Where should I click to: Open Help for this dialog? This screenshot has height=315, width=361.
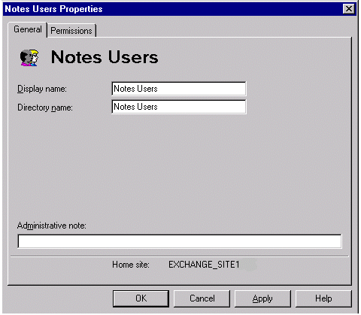tap(323, 298)
